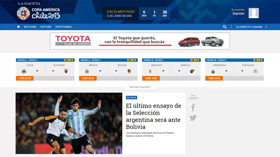Expand the Mirá más partidos section

tap(140, 87)
